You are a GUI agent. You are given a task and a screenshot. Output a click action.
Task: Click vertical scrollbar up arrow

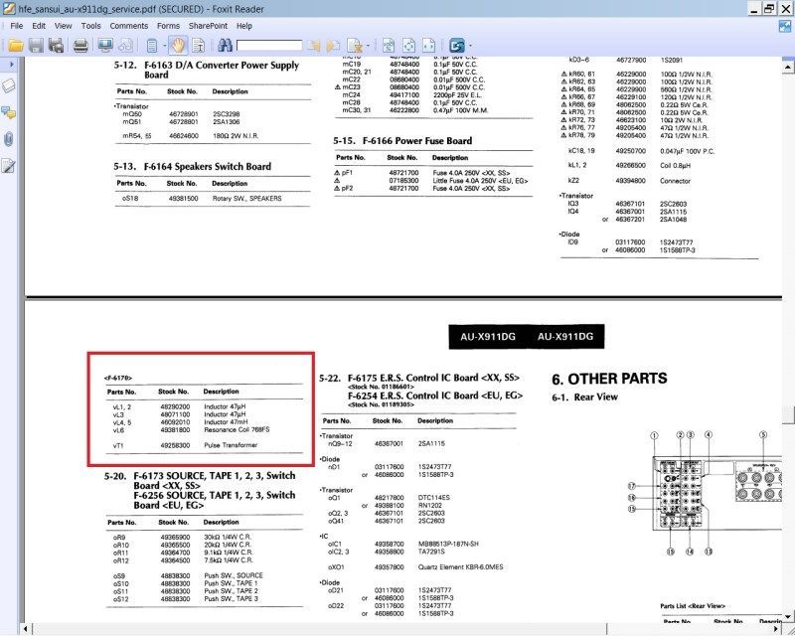[788, 67]
